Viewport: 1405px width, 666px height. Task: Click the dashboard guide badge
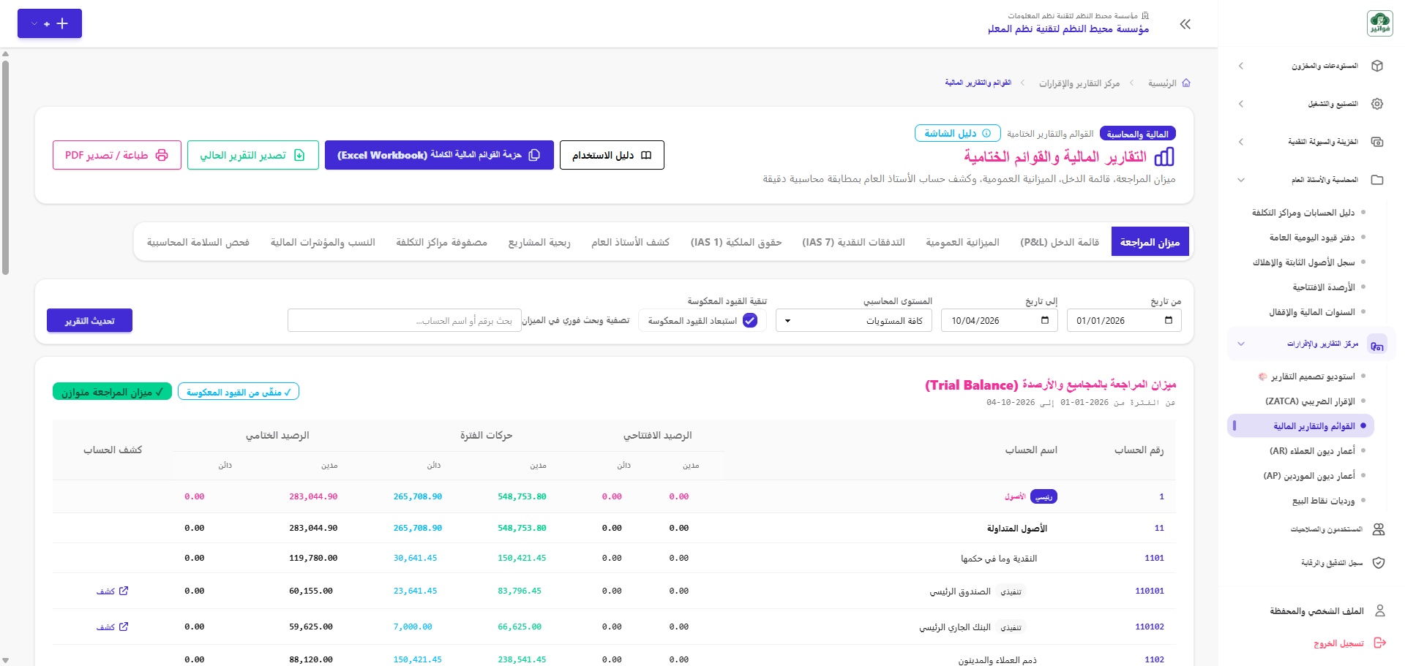pyautogui.click(x=957, y=133)
